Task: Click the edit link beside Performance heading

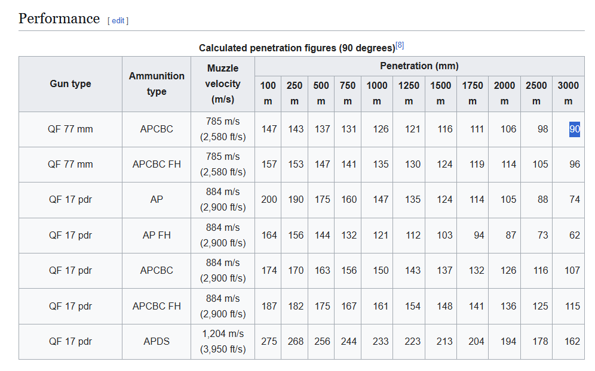Action: (118, 20)
